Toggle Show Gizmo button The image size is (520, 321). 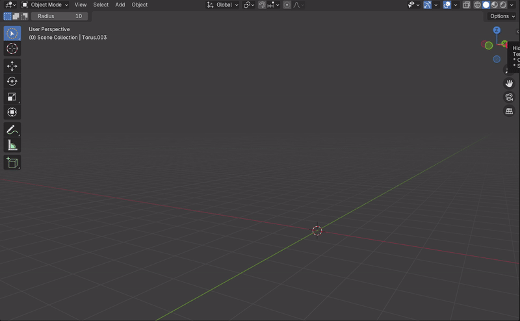coord(428,5)
